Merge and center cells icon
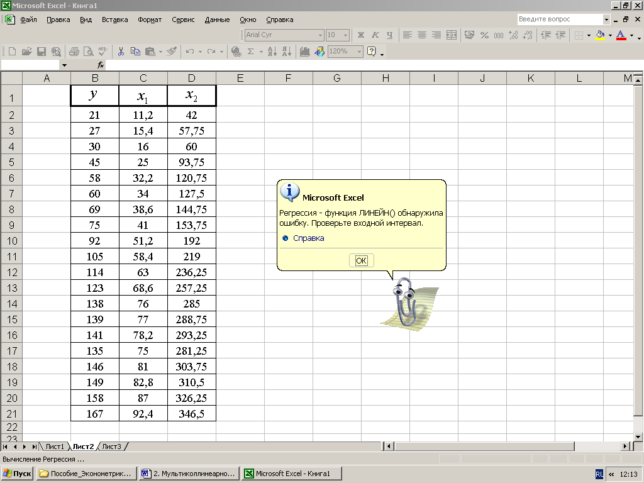The height and width of the screenshot is (483, 644). click(x=452, y=35)
